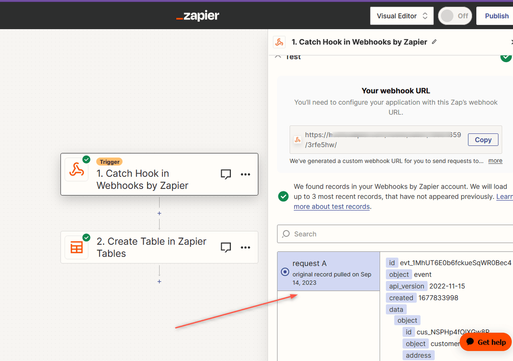Click the Zapier logo in the header
Viewport: 513px width, 361px height.
pos(198,15)
